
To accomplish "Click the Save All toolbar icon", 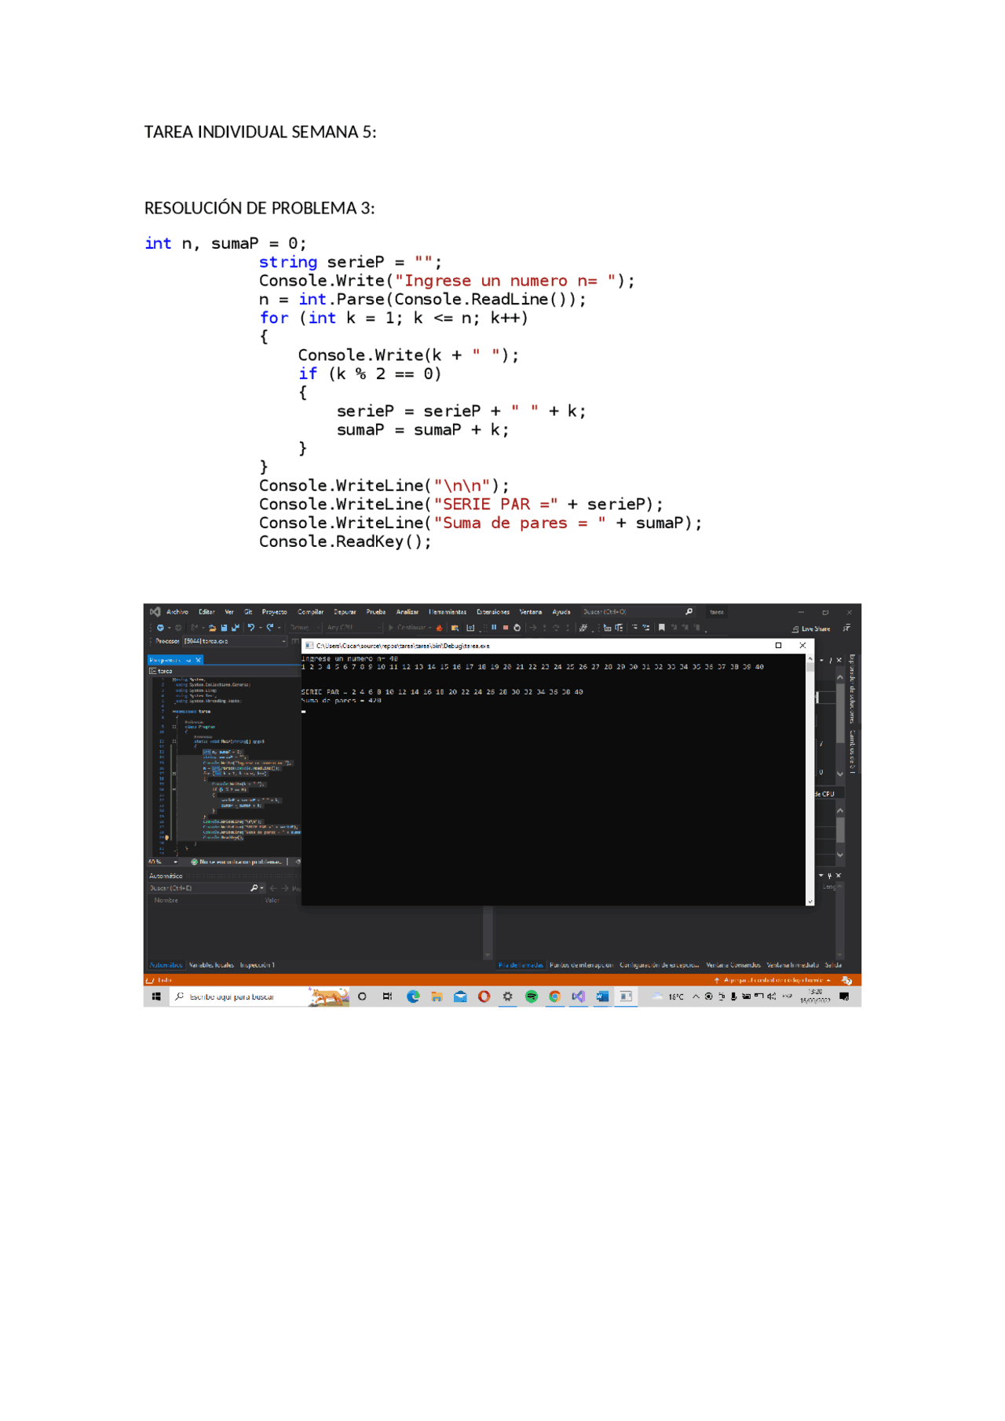I will pos(235,628).
